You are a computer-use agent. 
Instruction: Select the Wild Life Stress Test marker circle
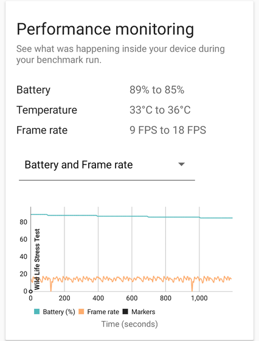tap(30, 292)
